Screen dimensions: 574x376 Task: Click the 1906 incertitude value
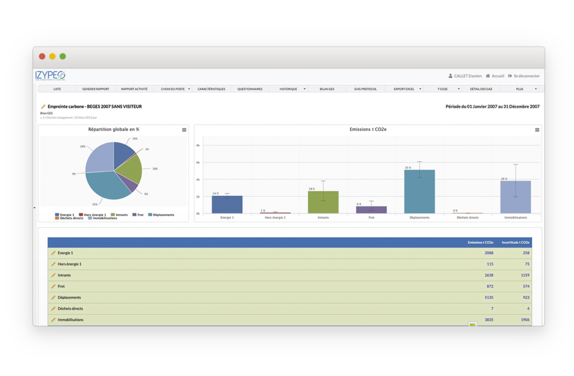(525, 320)
